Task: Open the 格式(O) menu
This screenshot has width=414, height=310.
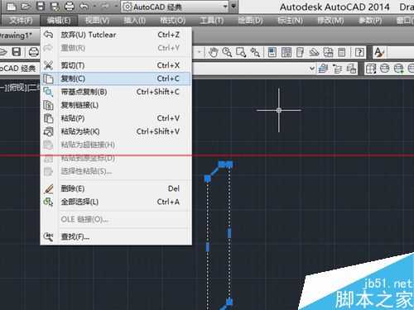Action: point(173,21)
